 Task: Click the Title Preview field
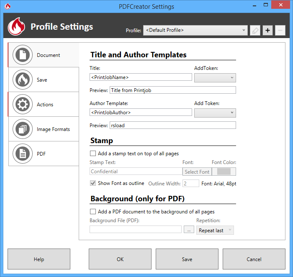click(172, 90)
